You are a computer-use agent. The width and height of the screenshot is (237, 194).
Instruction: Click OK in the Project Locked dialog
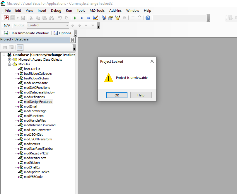coord(117,95)
